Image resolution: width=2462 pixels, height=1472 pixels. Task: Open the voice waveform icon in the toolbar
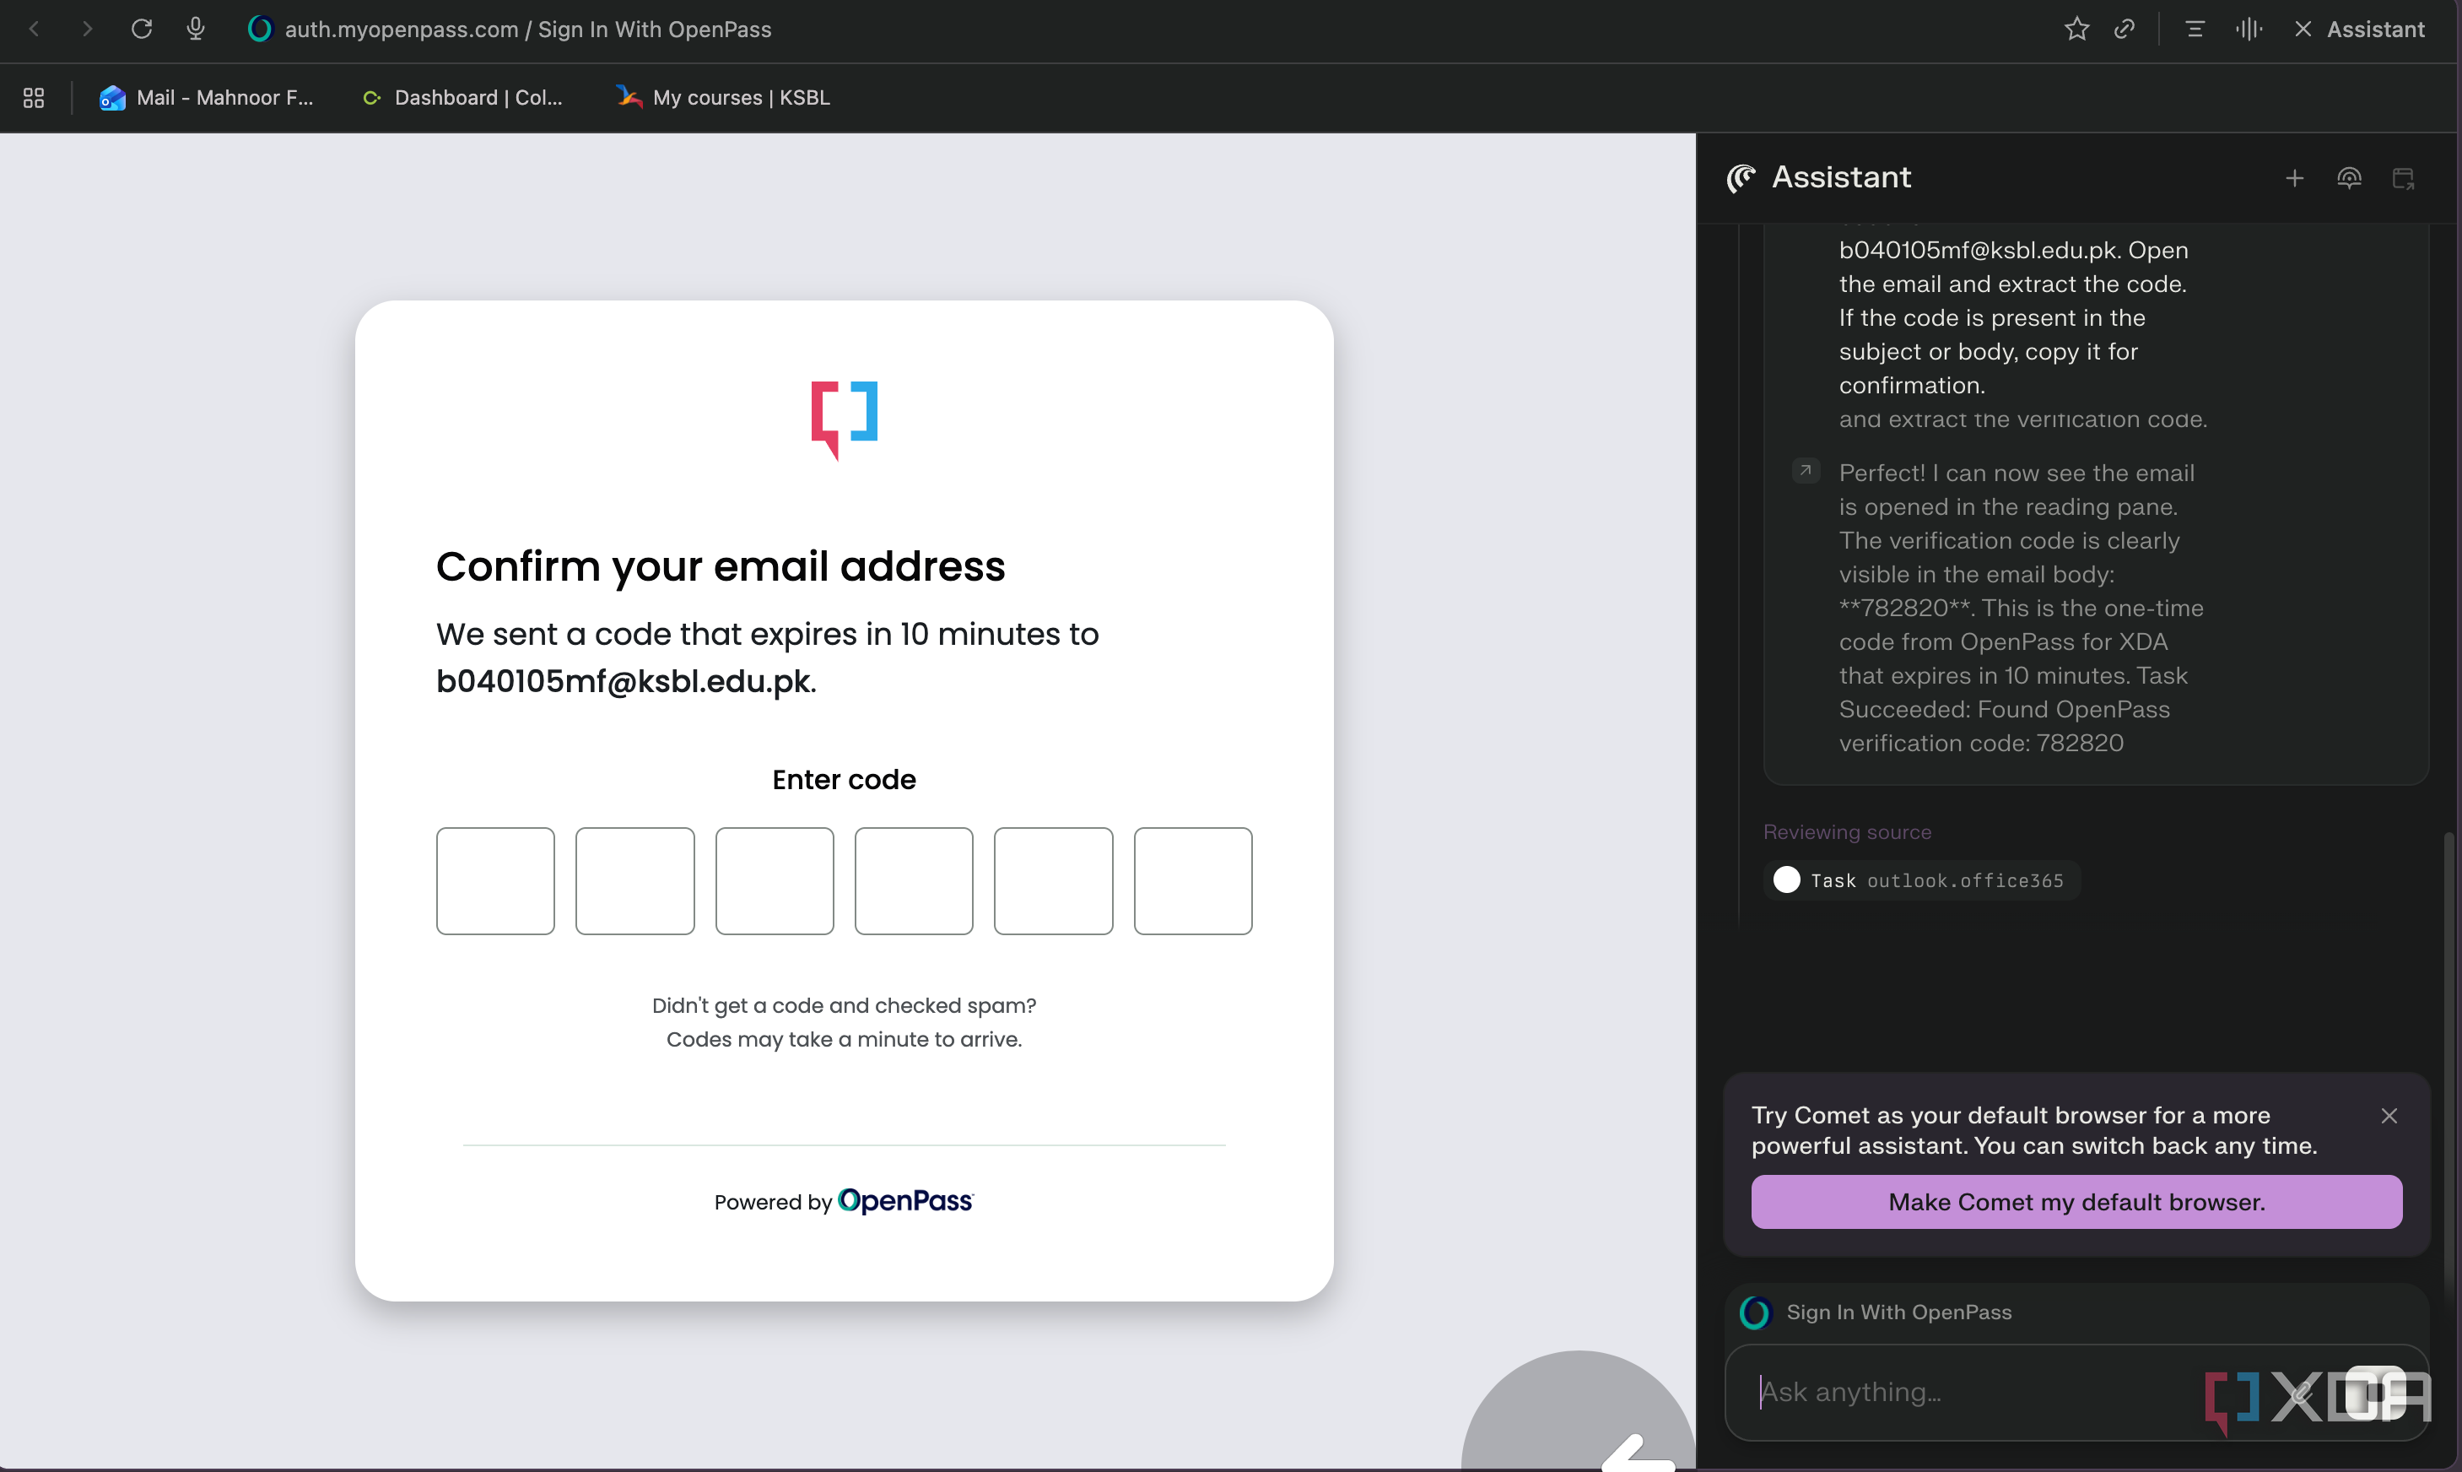2248,29
